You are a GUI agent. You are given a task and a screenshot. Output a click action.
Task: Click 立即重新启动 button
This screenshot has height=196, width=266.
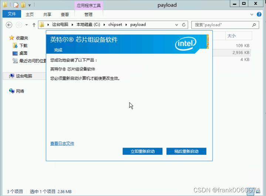pos(142,151)
